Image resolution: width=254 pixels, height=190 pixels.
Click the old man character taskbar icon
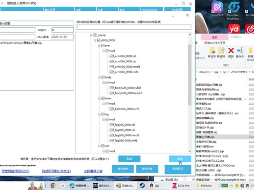[33, 186]
